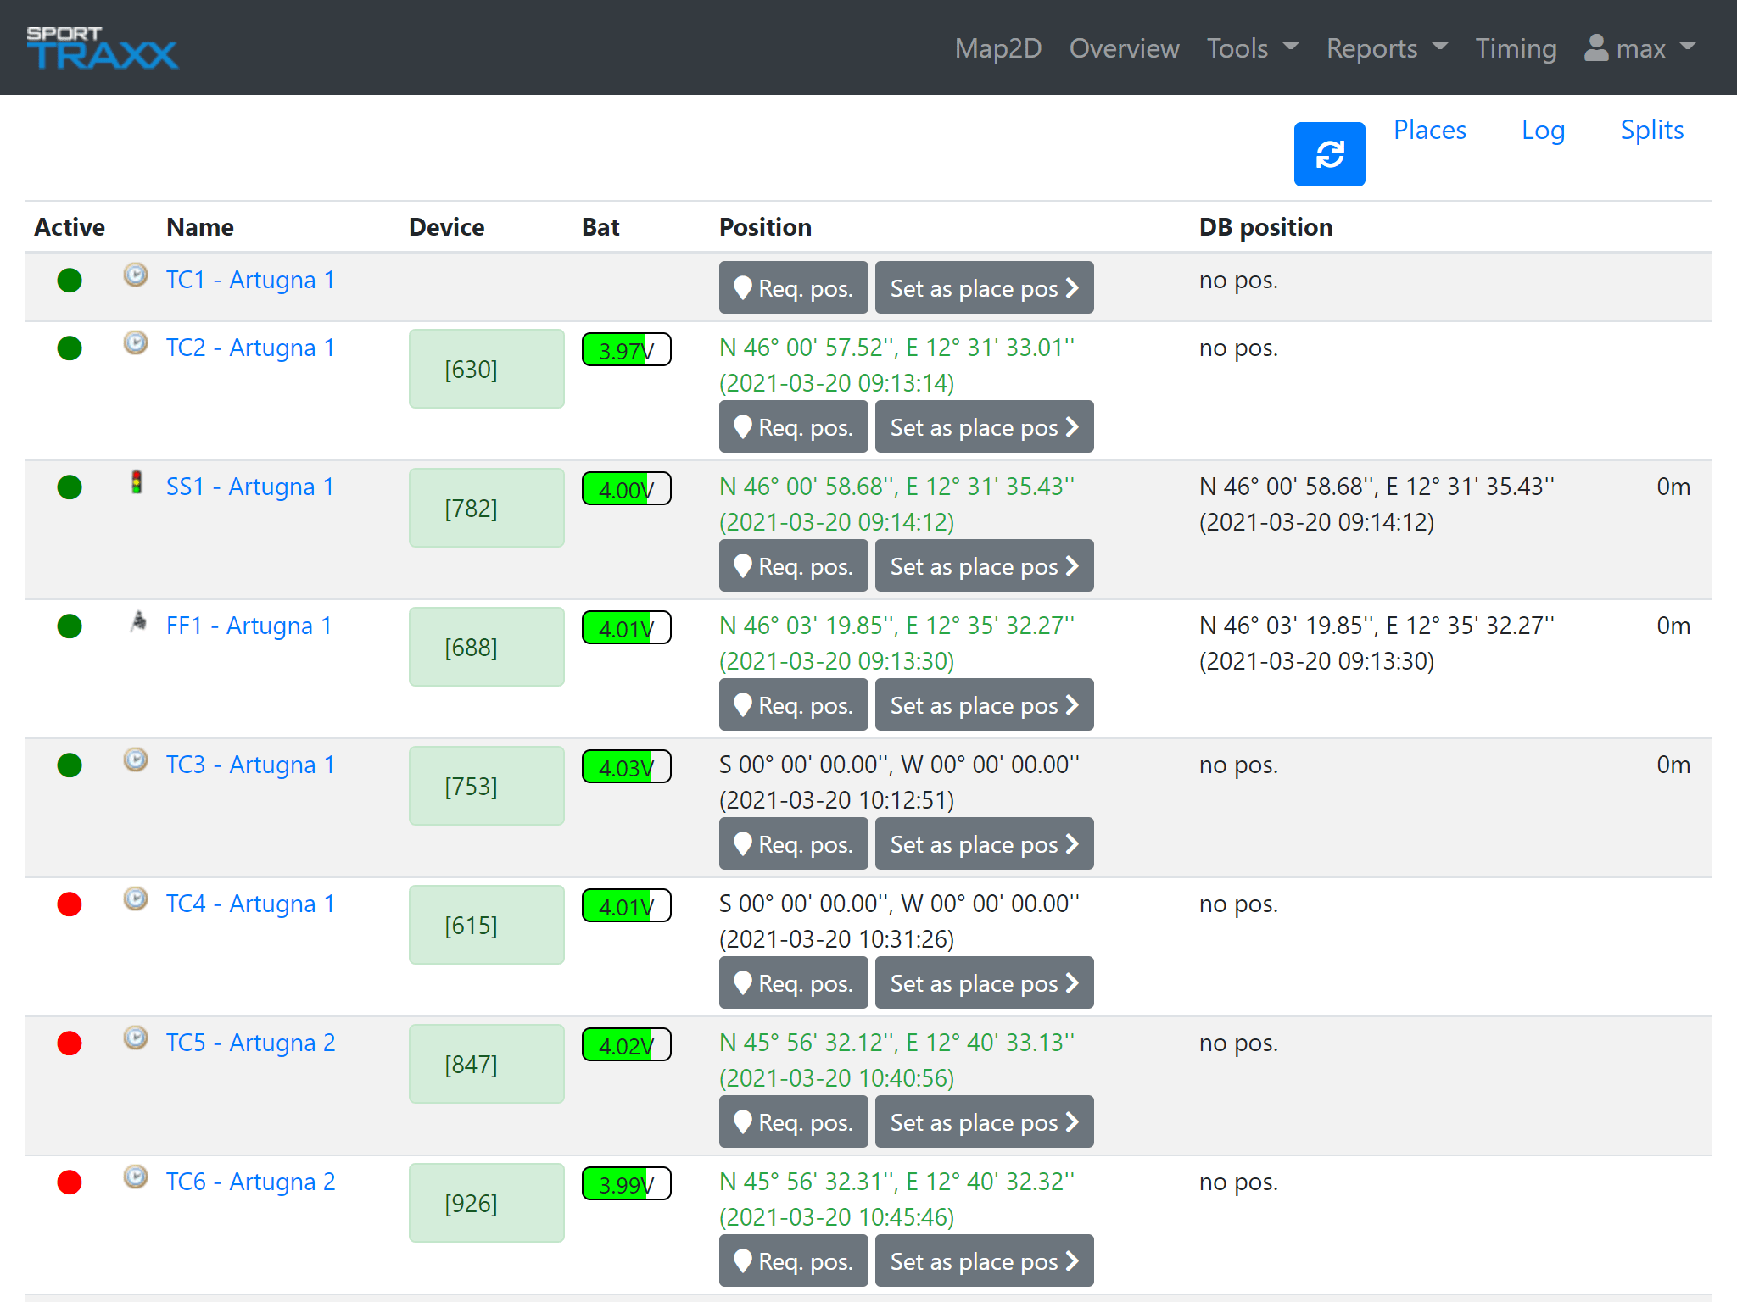1737x1302 pixels.
Task: Click the traffic light icon beside SS1
Action: point(136,482)
